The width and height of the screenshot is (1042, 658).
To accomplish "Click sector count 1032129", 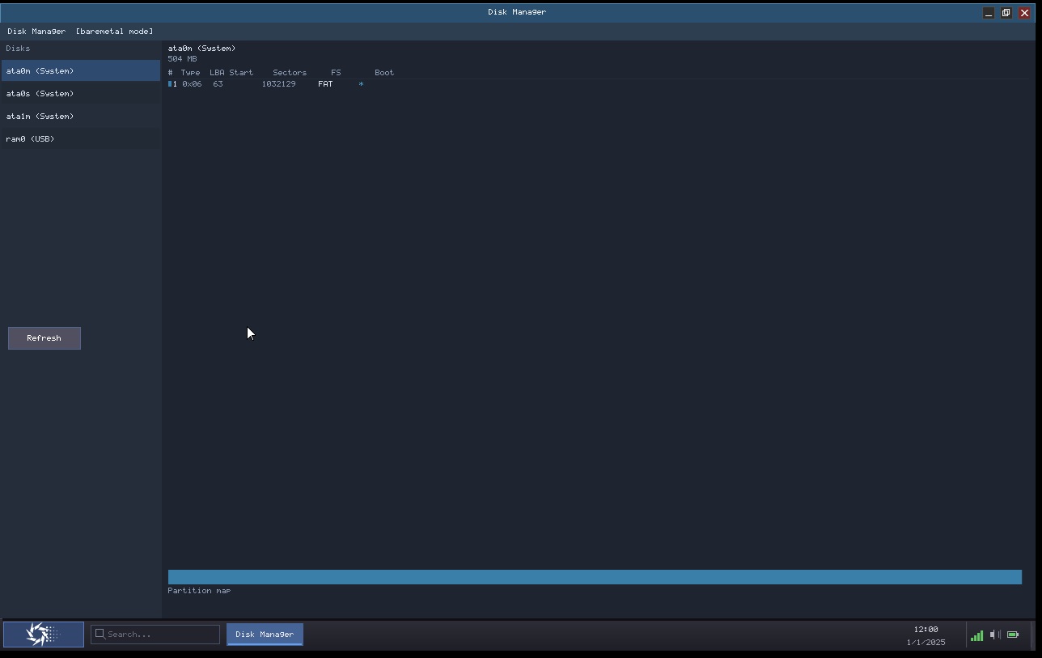I will (278, 84).
